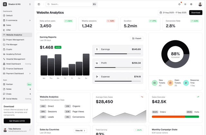Click the Profit progress bar
This screenshot has width=206, height=135.
click(117, 67)
